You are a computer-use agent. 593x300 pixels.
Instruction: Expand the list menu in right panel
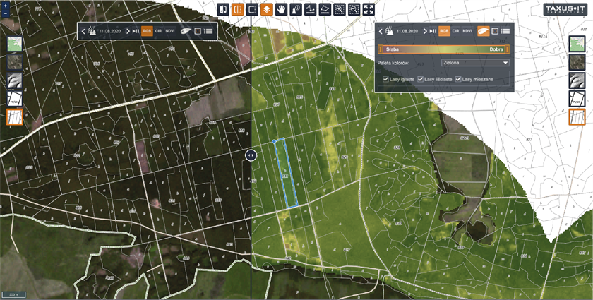(x=506, y=31)
